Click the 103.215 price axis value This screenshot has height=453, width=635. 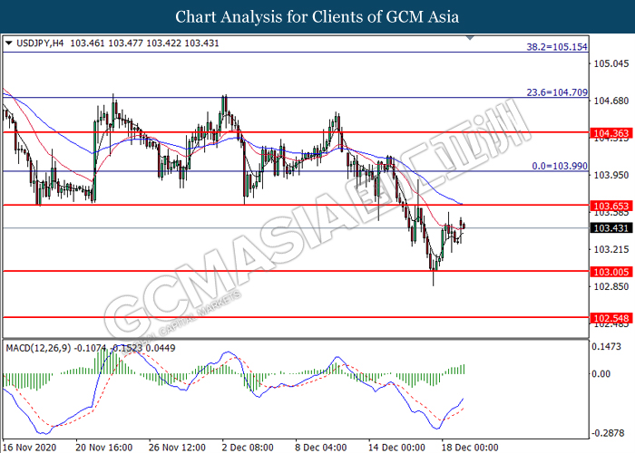pyautogui.click(x=611, y=249)
